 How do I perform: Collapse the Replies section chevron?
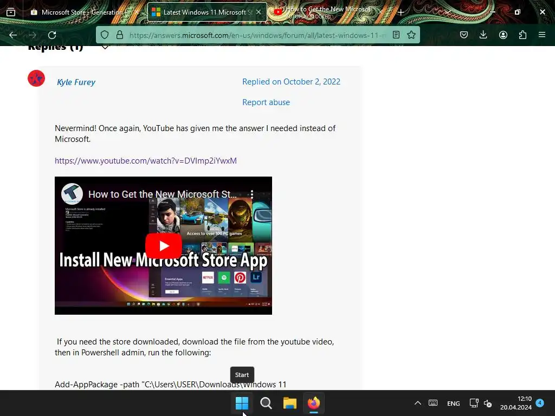pyautogui.click(x=105, y=48)
